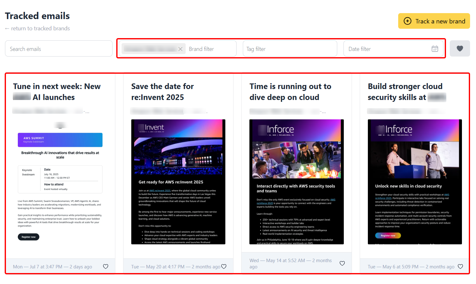Open 'Save the date for re:Invent 2025' email

pos(163,92)
